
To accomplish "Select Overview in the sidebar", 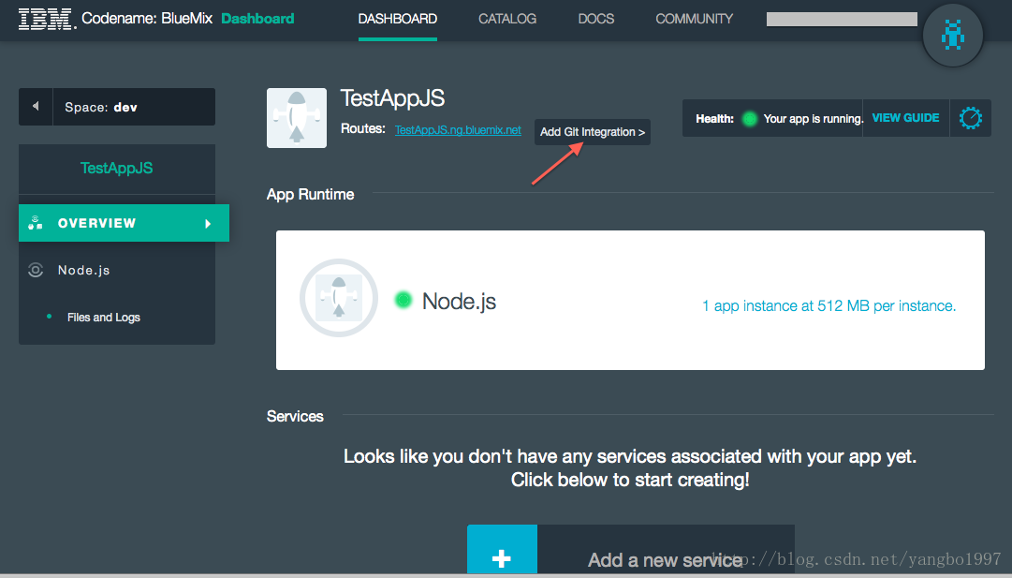I will [x=124, y=223].
